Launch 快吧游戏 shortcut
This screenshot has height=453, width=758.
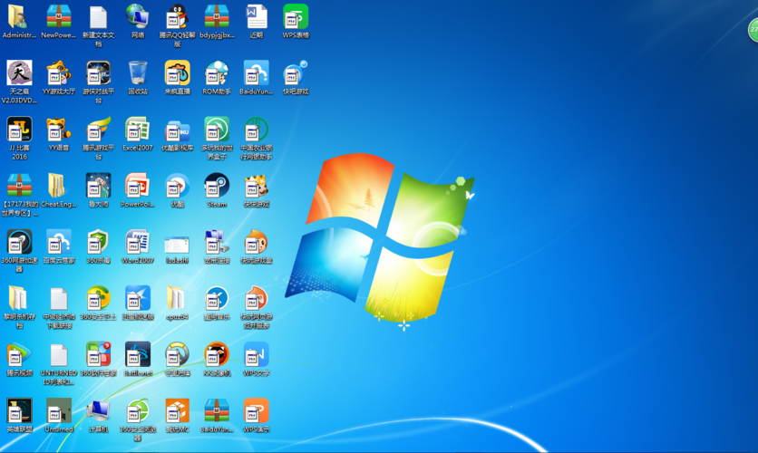(x=296, y=72)
